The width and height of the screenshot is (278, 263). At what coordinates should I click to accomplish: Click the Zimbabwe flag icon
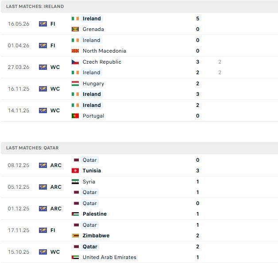(75, 236)
